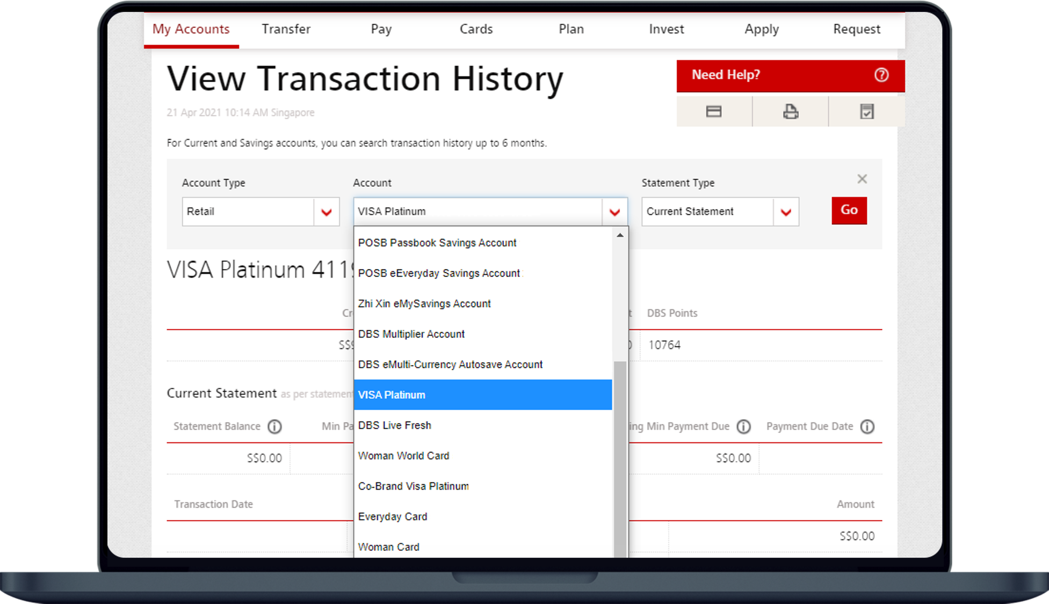
Task: Select highlighted VISA Platinum option
Action: tap(483, 395)
